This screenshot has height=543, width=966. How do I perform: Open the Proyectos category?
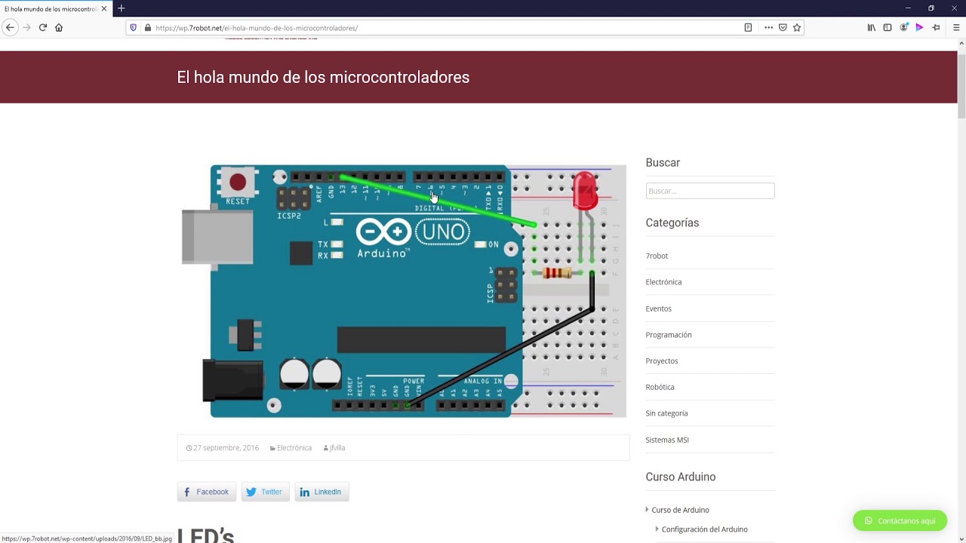click(662, 360)
